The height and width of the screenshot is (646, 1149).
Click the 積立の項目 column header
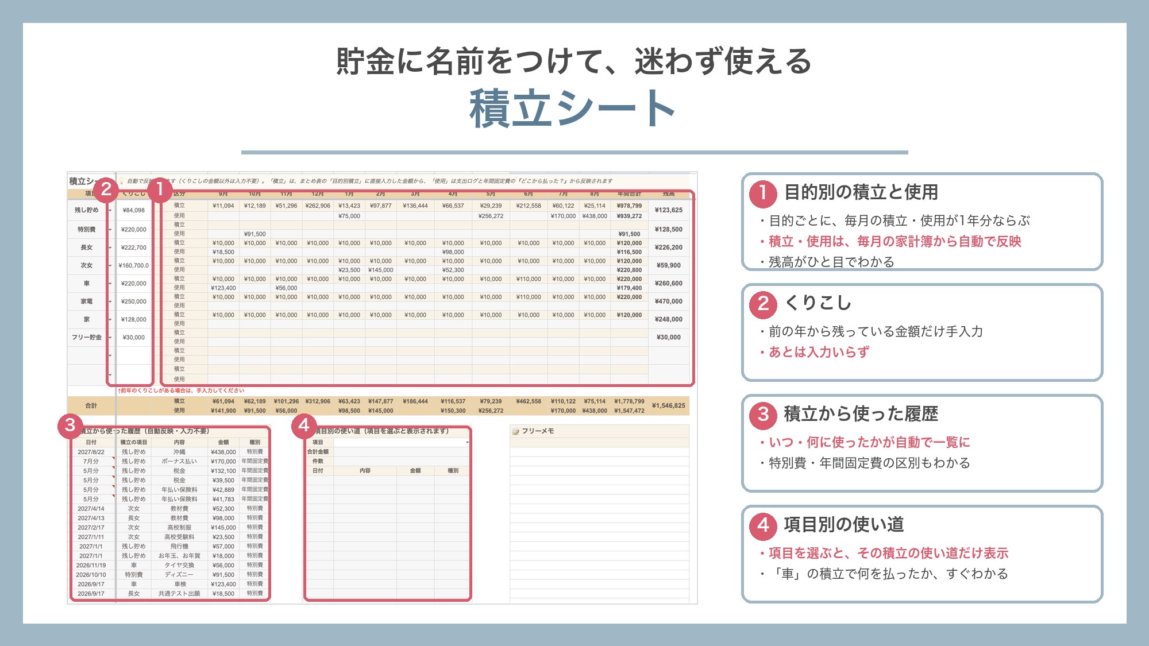[x=134, y=442]
